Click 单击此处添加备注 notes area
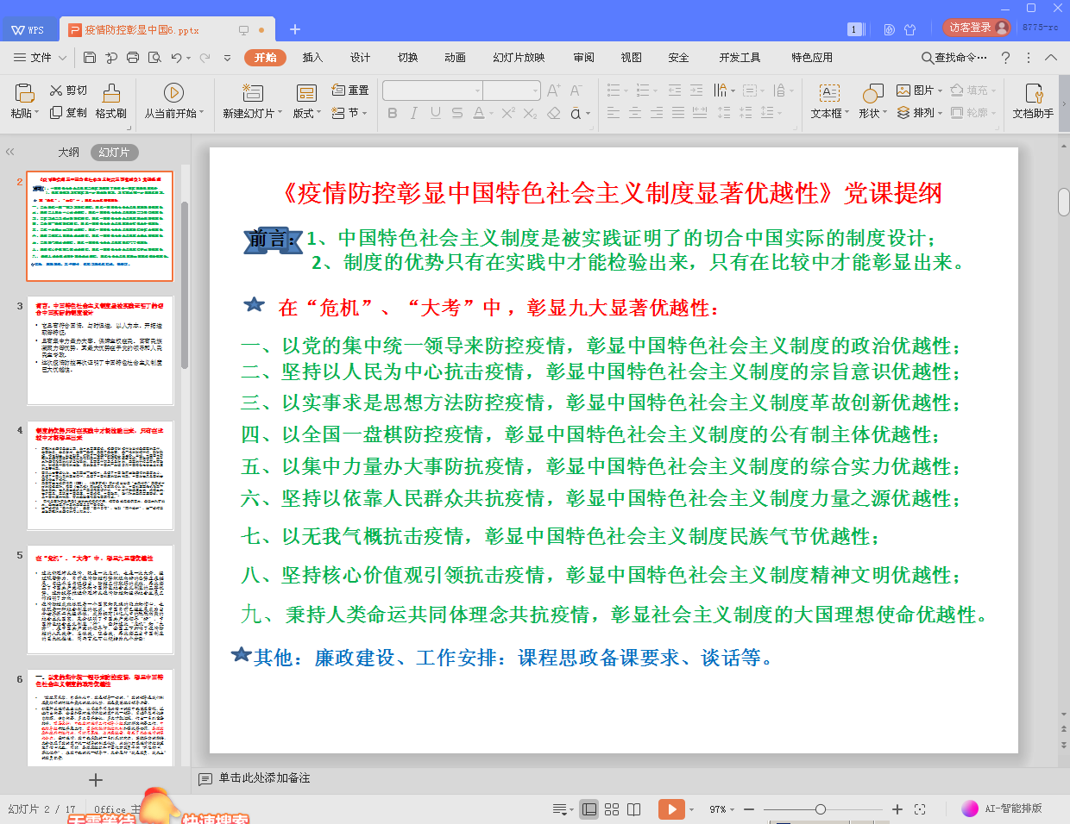 pos(264,778)
